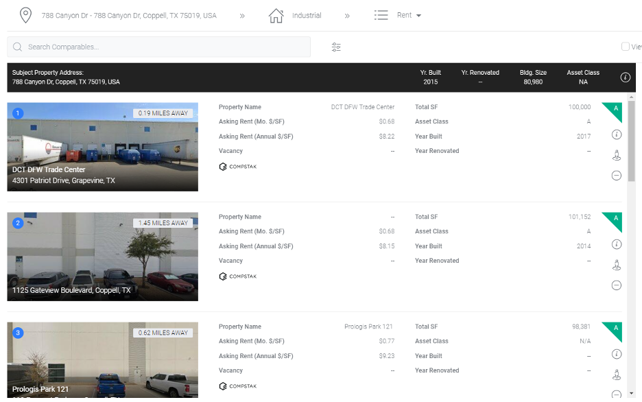Click the number 3 badge on the Prologis photo
The height and width of the screenshot is (402, 642).
(x=18, y=333)
